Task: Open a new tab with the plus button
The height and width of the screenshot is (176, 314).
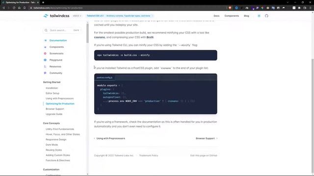Action: point(43,2)
